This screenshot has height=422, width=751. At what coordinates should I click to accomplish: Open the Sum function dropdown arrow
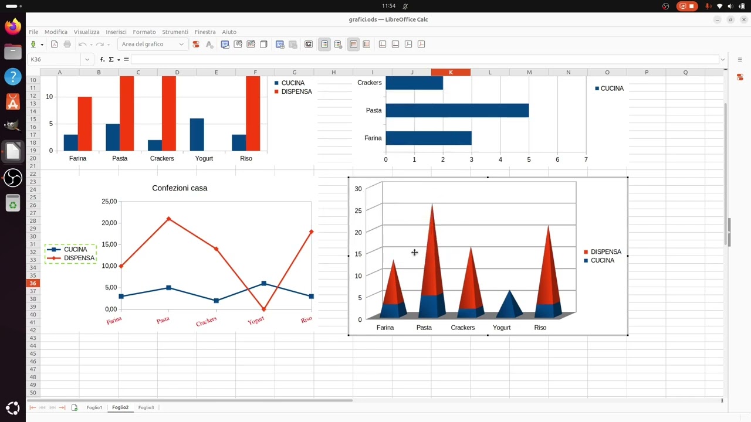tap(119, 60)
